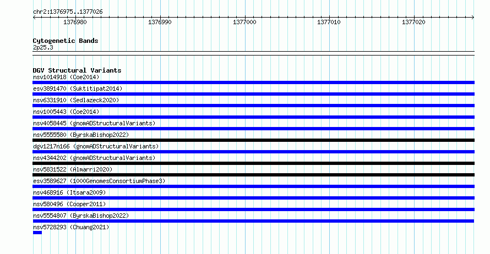This screenshot has height=254, width=490.
Task: Select the blue bar under nsv1005443
Action: pyautogui.click(x=253, y=117)
